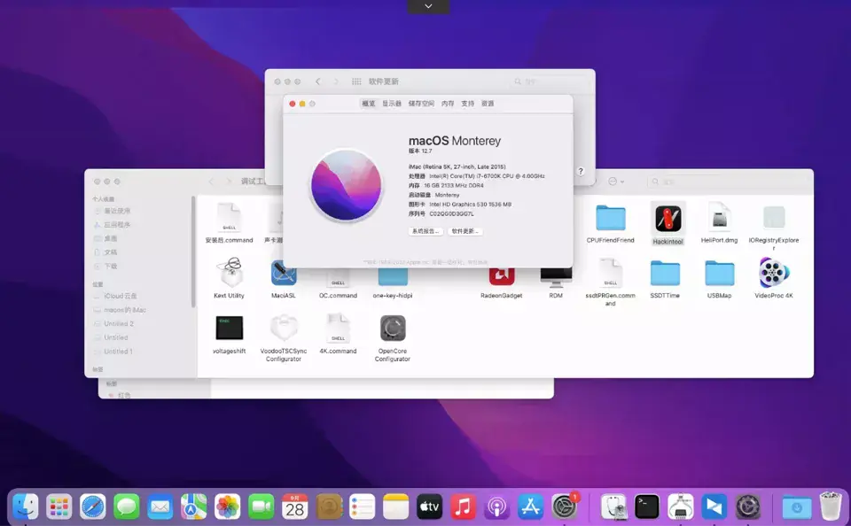Open the Trash in the Dock
Viewport: 851px width, 526px height.
(x=831, y=506)
